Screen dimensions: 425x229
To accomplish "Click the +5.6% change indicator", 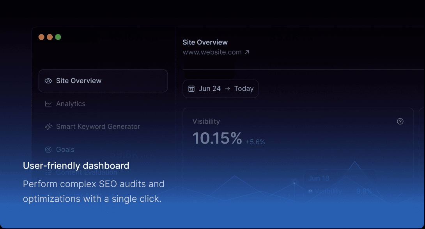I will click(255, 142).
